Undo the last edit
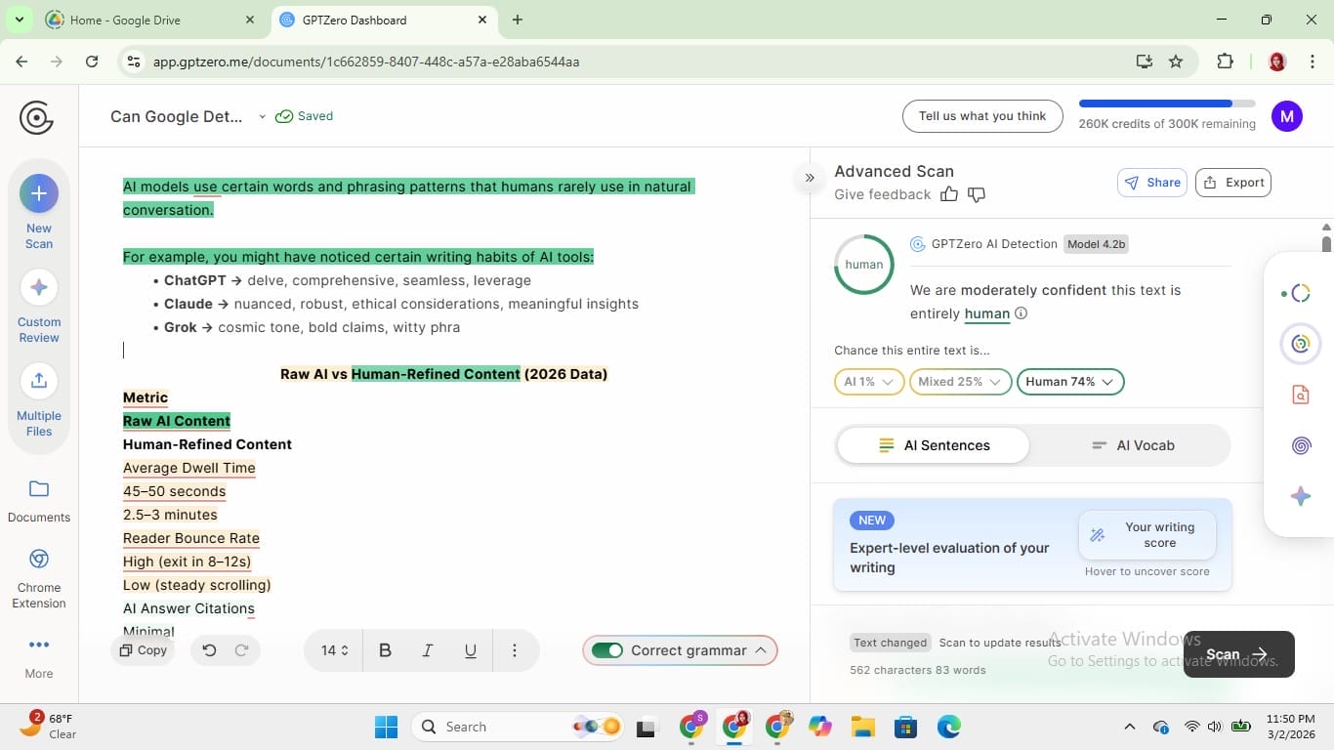The width and height of the screenshot is (1334, 750). (209, 650)
